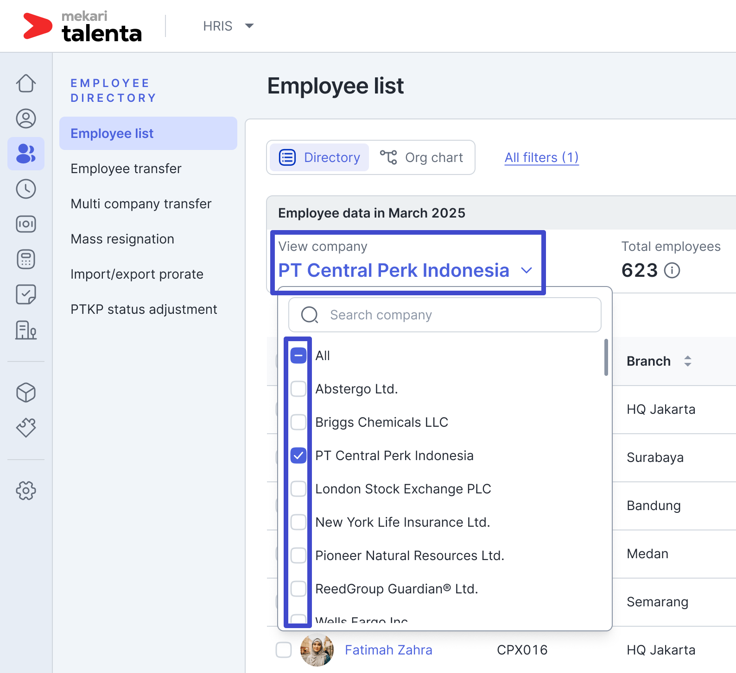Open the cube package sidebar icon

pos(26,393)
